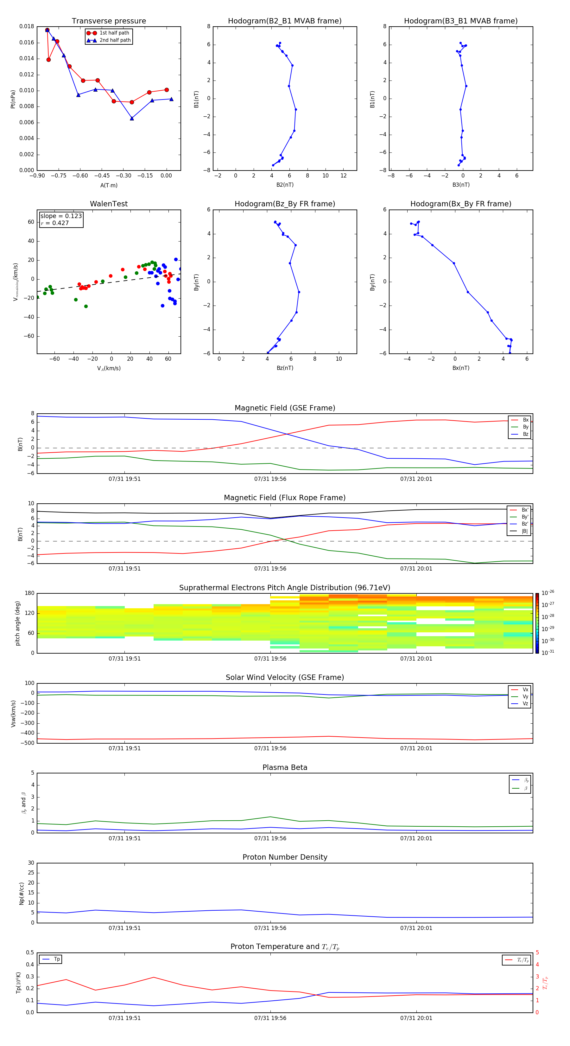Select the 'Bz' entry in GSE magnetic field legend

click(x=520, y=435)
